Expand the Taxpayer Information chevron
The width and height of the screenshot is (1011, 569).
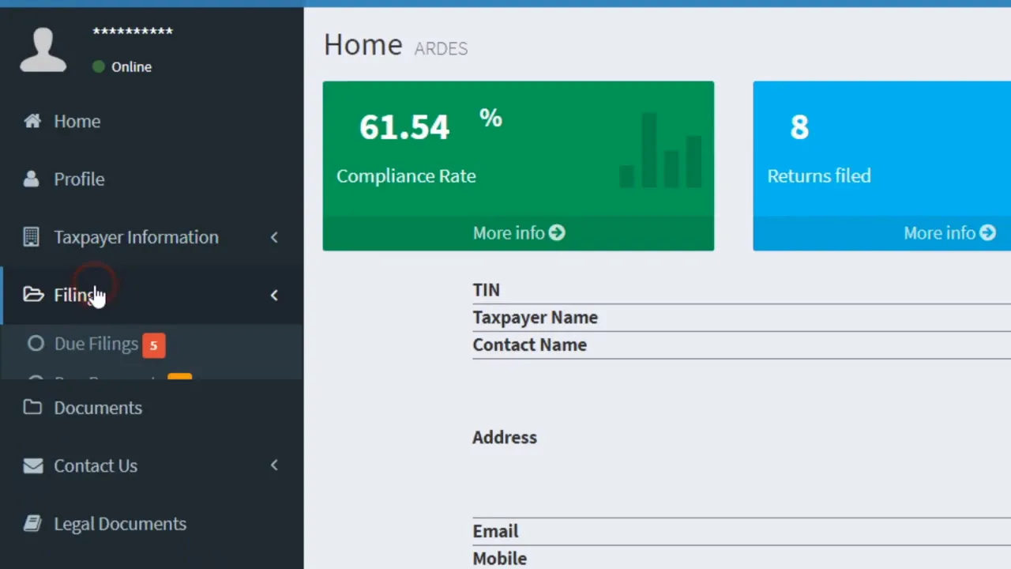click(x=274, y=236)
